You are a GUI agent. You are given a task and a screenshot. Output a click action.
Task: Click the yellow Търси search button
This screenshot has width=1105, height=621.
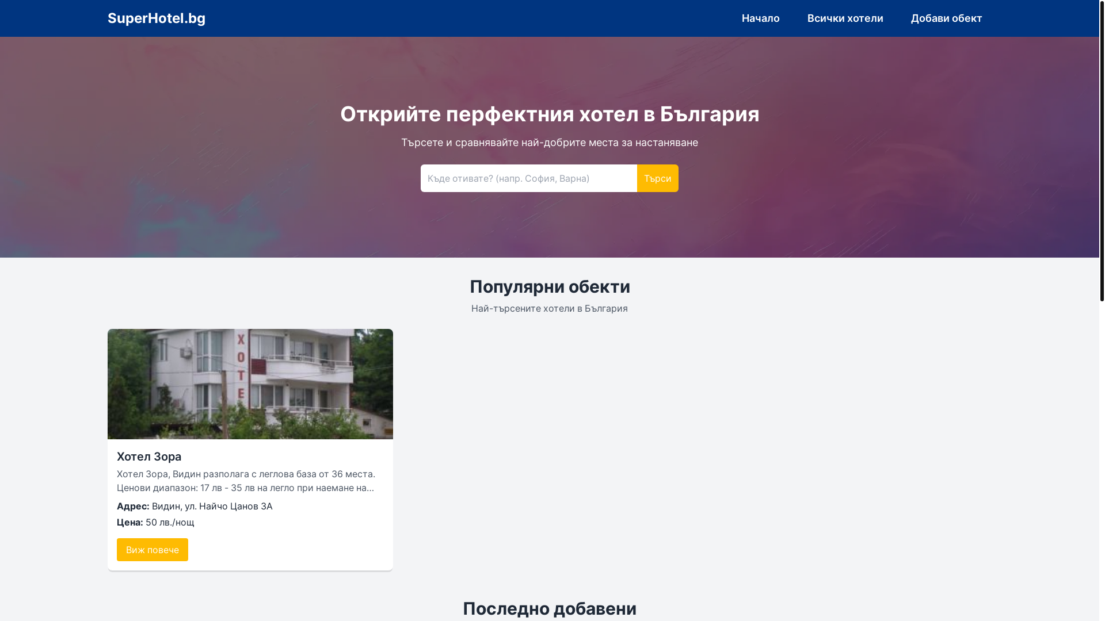pos(657,178)
